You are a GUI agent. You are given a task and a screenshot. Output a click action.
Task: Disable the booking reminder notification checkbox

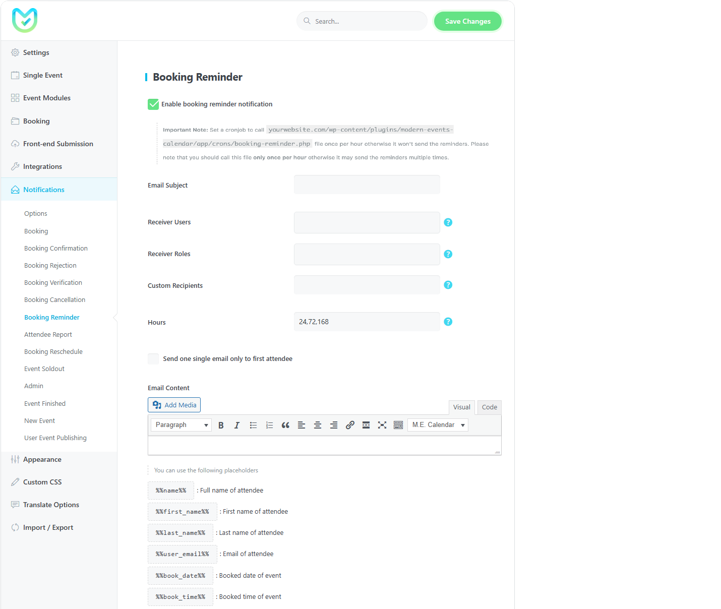pyautogui.click(x=153, y=104)
